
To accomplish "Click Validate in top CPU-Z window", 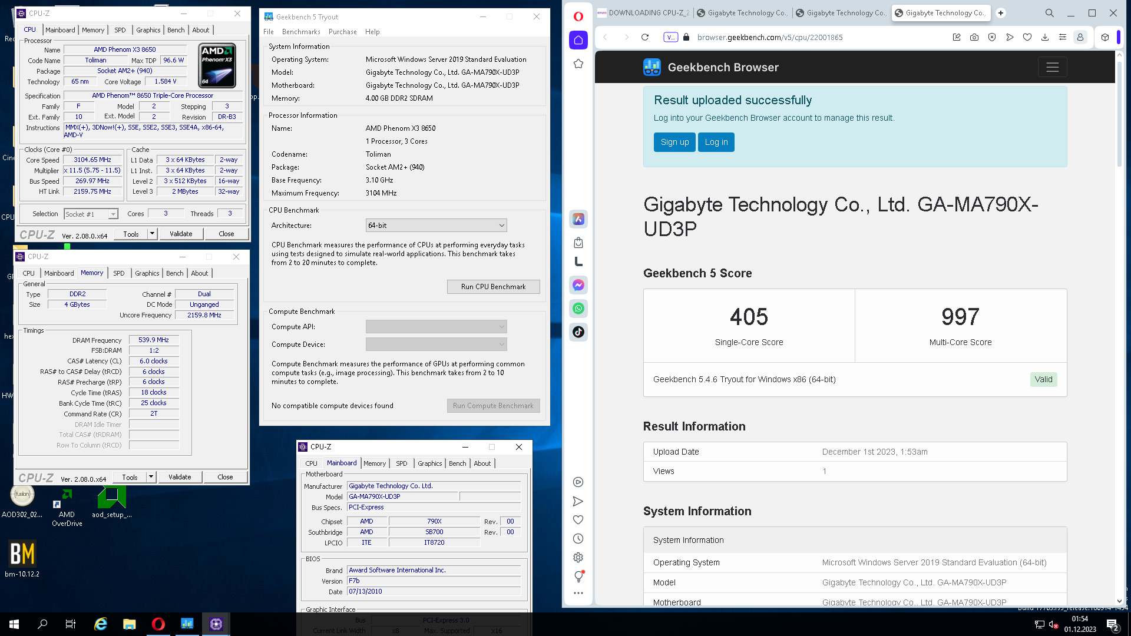I will 181,234.
